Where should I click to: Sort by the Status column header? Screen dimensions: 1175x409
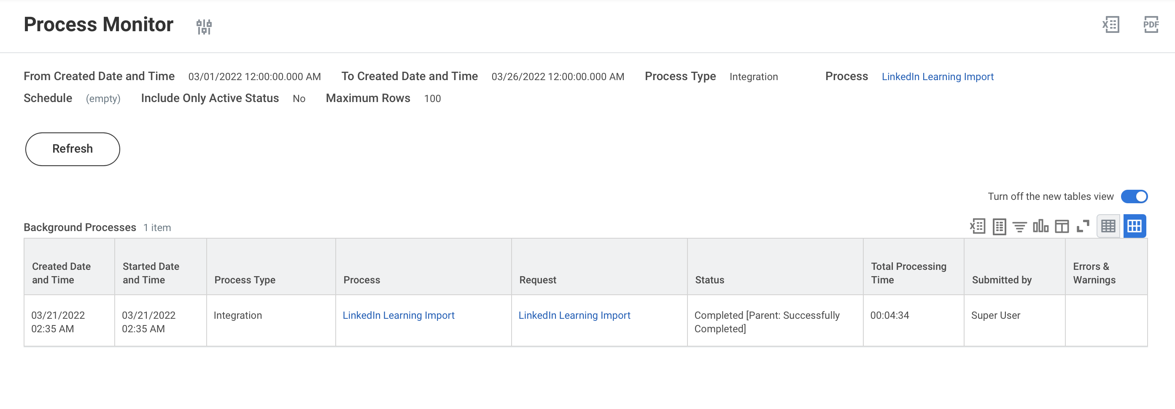coord(709,280)
